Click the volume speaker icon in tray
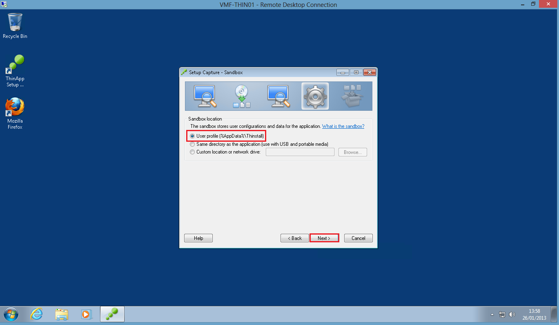 (512, 314)
